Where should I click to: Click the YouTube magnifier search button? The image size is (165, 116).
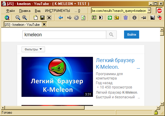111,35
